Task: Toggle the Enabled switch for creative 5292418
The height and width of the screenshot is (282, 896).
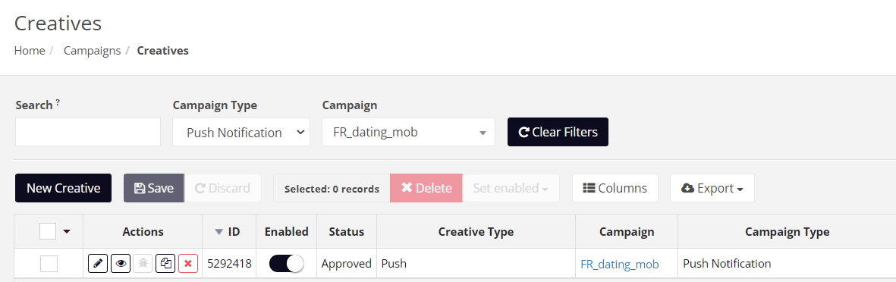Action: (x=286, y=263)
